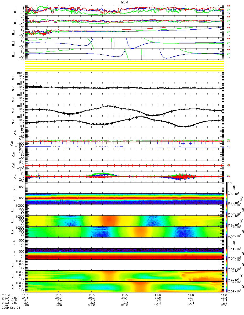Click the blue Vx legend of V_c panel

click(228, 146)
